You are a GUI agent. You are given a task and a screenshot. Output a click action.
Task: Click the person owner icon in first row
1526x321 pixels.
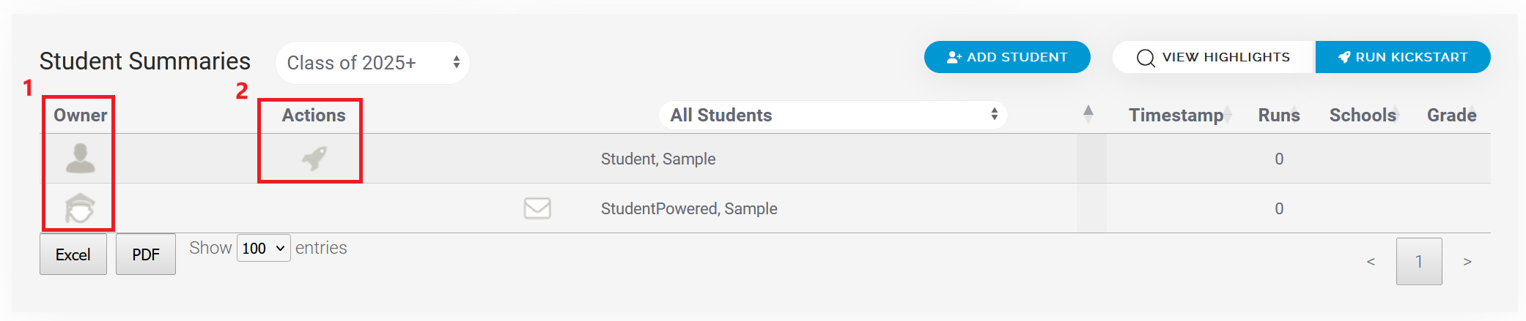80,158
